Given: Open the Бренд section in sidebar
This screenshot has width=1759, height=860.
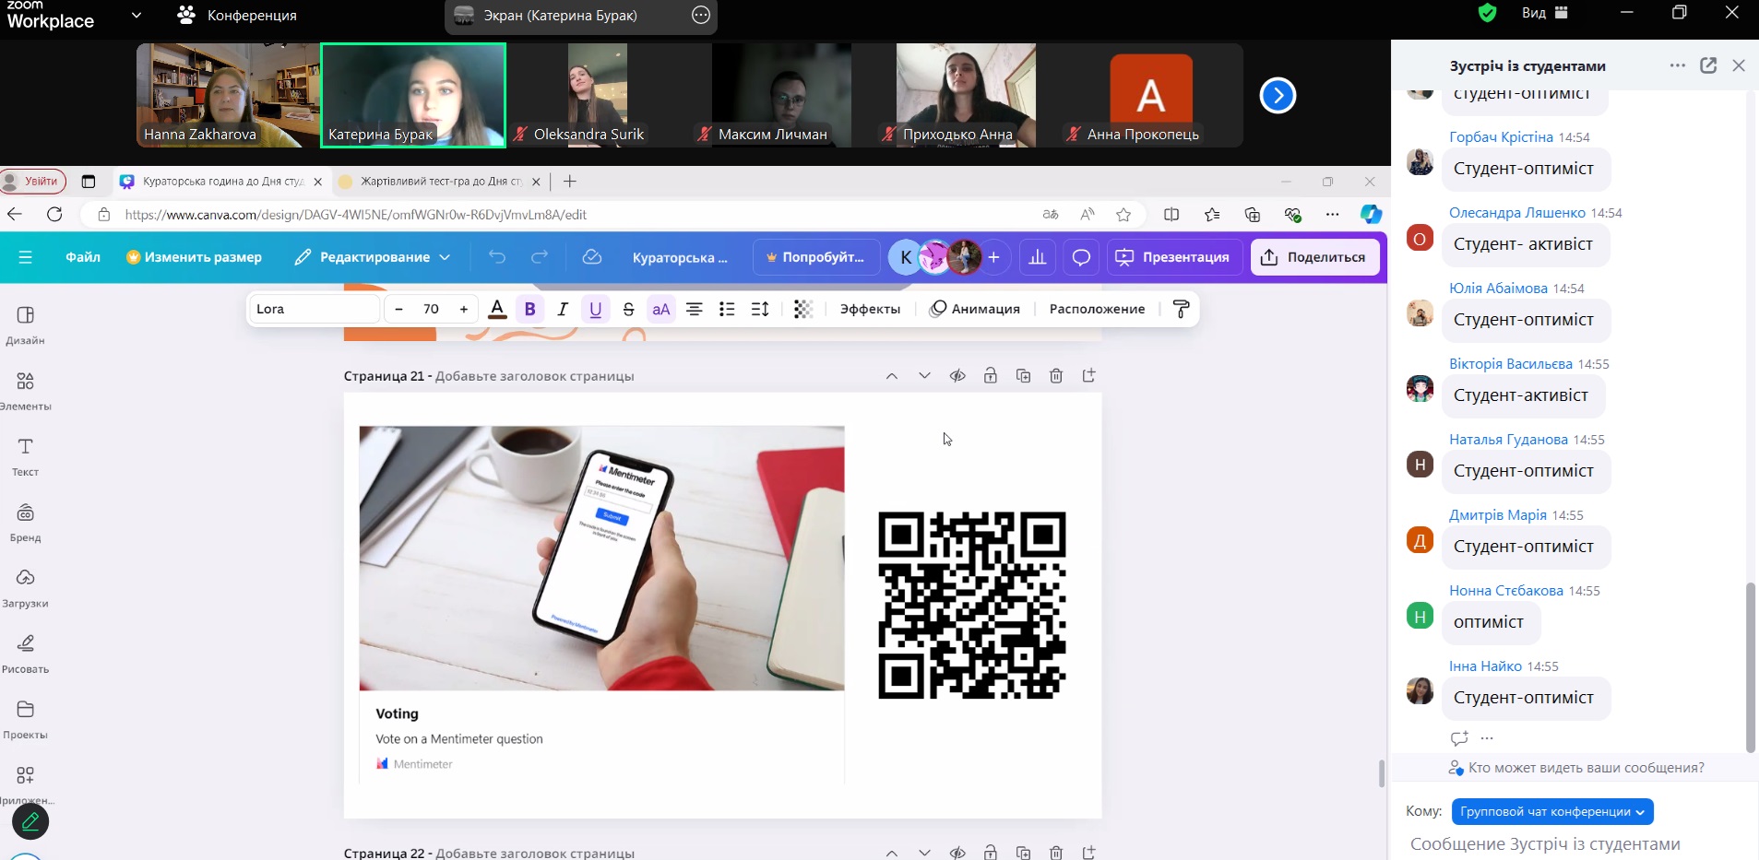Looking at the screenshot, I should [25, 523].
